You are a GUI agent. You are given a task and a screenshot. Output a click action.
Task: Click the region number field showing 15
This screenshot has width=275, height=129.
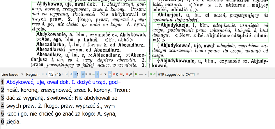click(51, 75)
